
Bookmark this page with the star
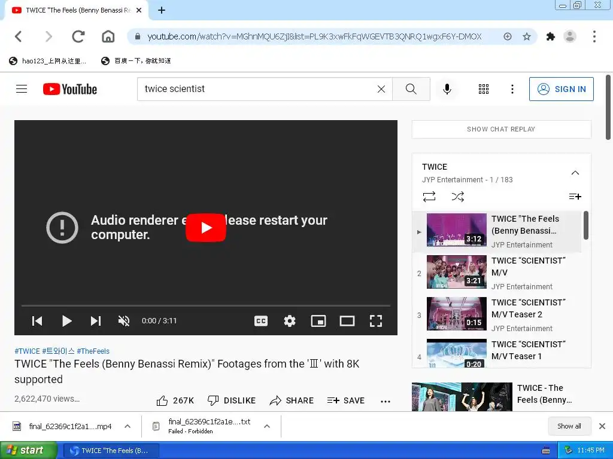point(527,36)
